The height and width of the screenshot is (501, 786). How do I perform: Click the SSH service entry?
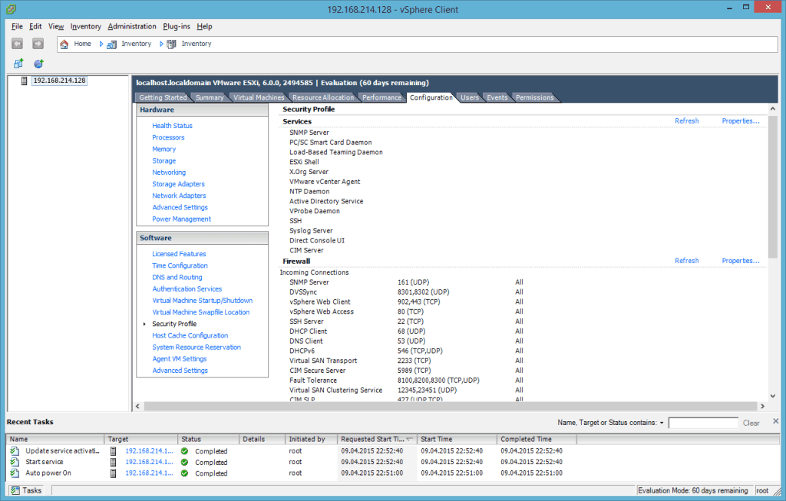pyautogui.click(x=296, y=221)
